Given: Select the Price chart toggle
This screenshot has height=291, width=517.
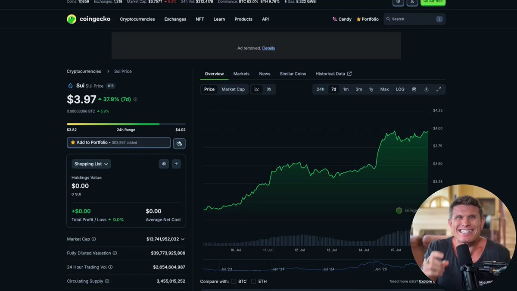Looking at the screenshot, I should tap(209, 89).
